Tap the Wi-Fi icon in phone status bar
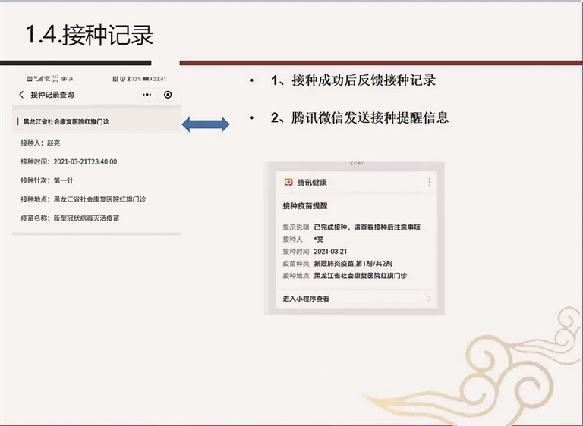583x426 pixels. coord(46,79)
